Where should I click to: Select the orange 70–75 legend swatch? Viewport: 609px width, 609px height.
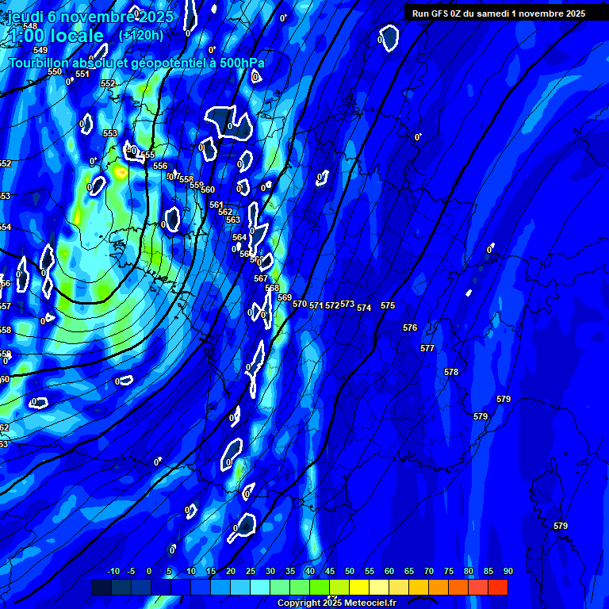point(439,587)
